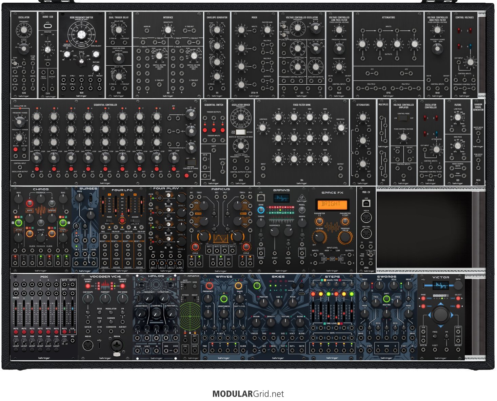The height and width of the screenshot is (401, 497).
Task: Mute channel 1 on the Mix module
Action: coord(16,332)
